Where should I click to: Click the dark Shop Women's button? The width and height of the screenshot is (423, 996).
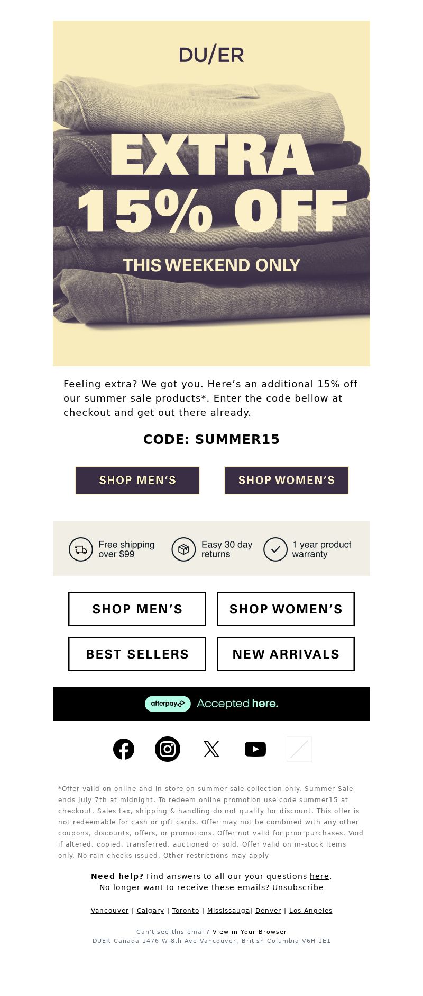pos(287,480)
